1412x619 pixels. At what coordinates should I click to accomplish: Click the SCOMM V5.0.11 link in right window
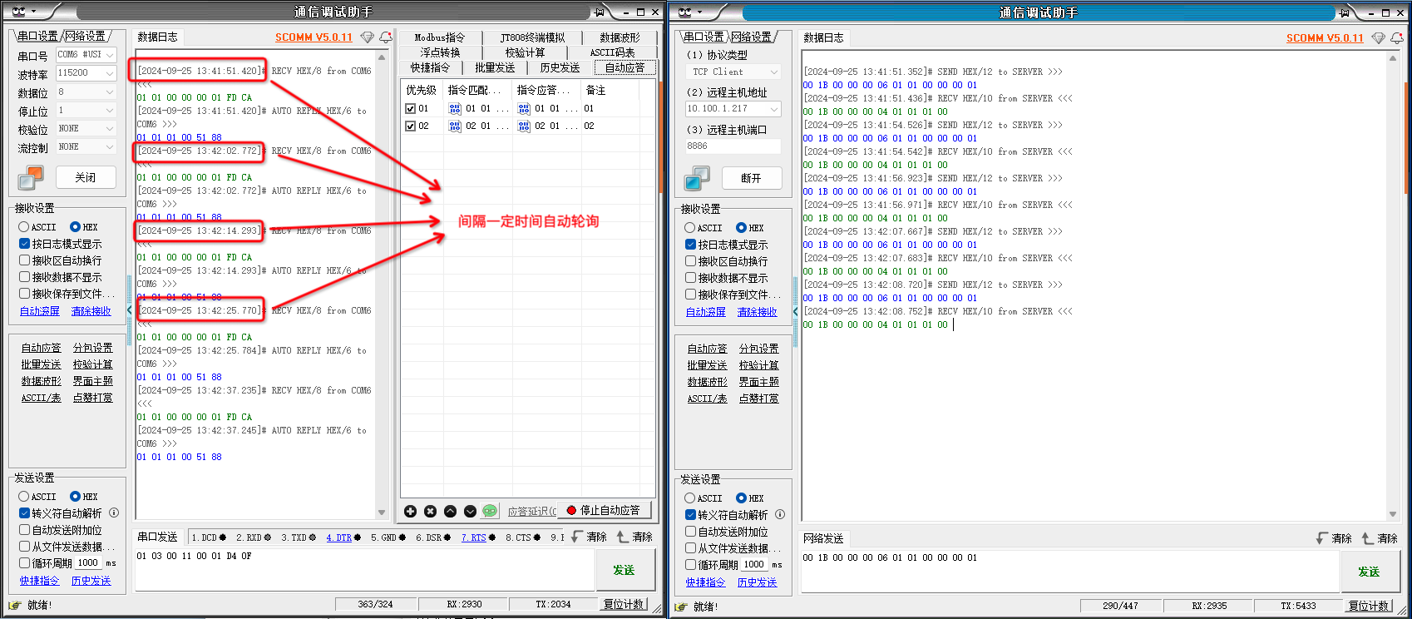[1325, 38]
